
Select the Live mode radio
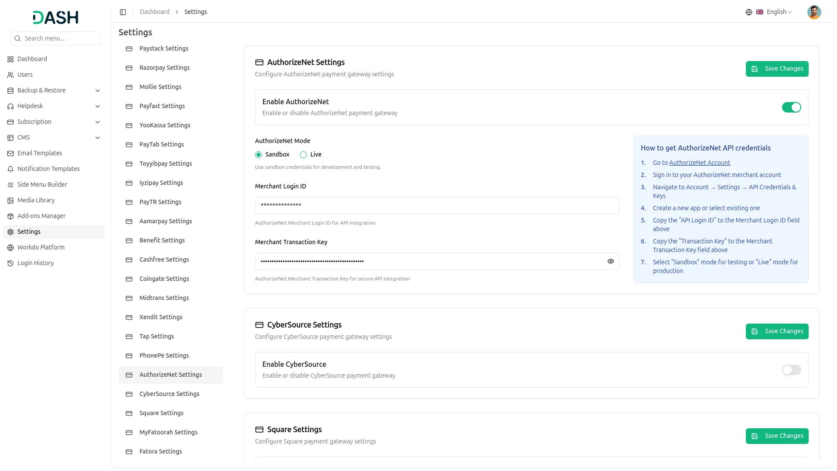(303, 155)
